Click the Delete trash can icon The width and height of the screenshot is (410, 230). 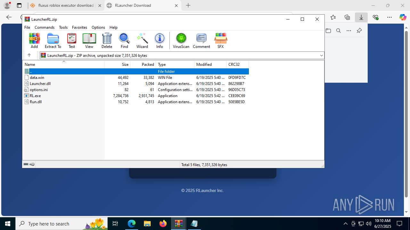[107, 41]
